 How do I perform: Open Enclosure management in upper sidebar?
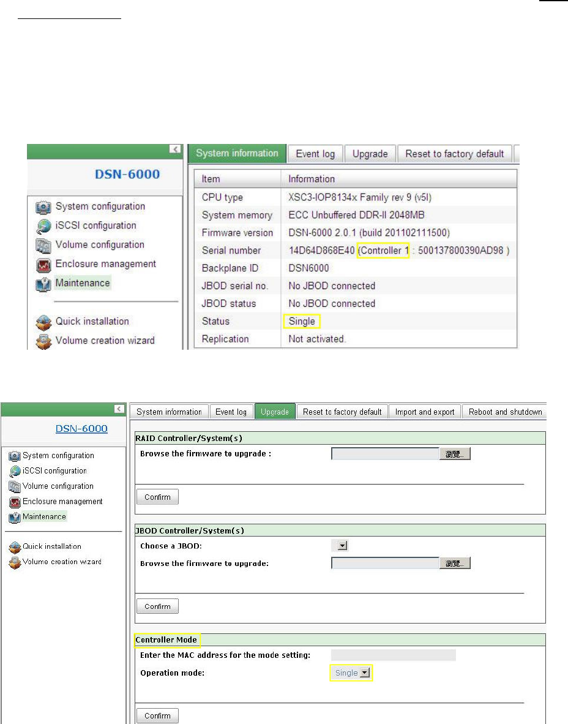point(106,263)
